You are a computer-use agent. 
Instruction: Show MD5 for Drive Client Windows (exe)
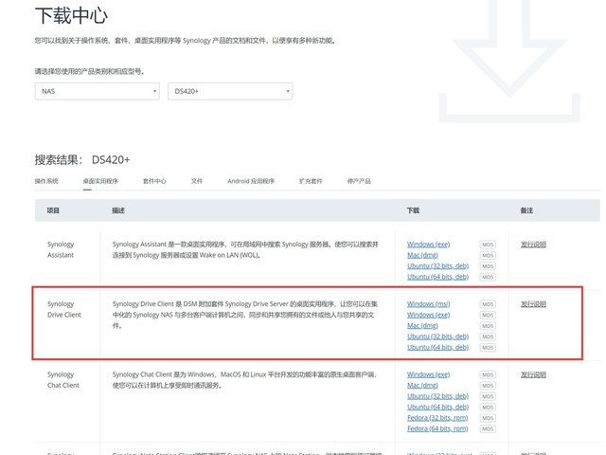(488, 315)
